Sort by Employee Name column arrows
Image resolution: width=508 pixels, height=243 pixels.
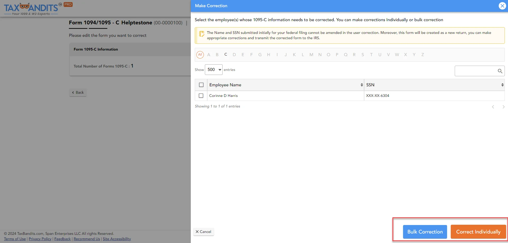tap(361, 85)
